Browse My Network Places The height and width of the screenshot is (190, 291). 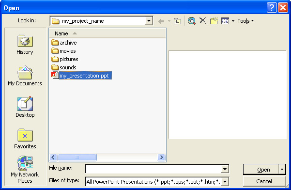(25, 169)
